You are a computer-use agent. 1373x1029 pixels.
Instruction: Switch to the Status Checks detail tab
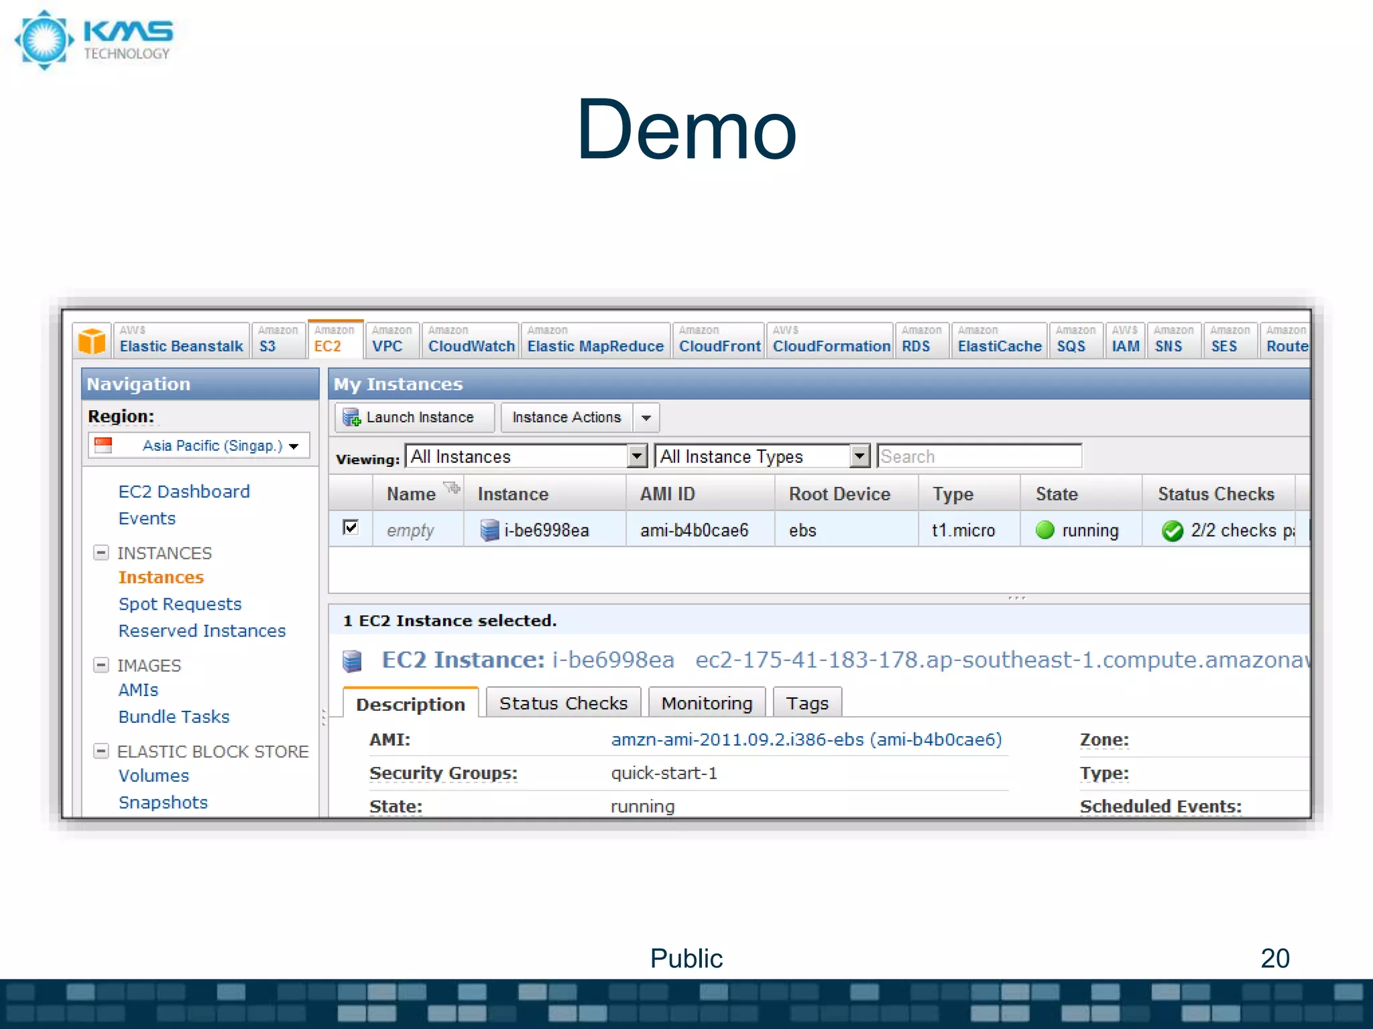[563, 703]
